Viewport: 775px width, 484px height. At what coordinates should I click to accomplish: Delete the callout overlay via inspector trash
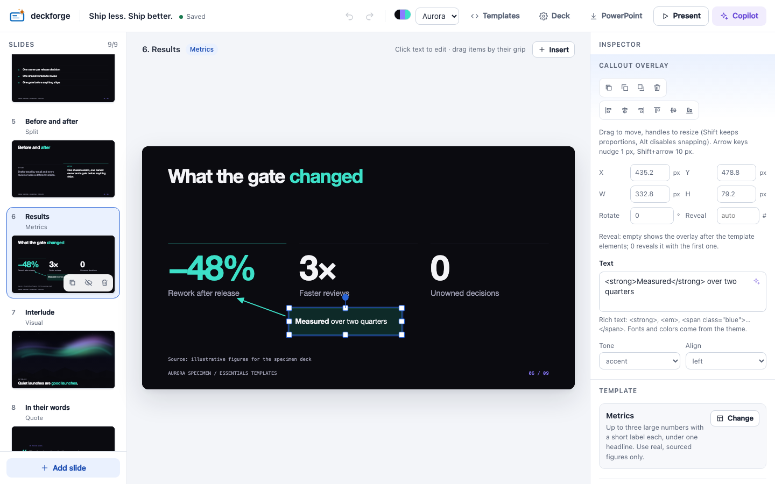(657, 88)
